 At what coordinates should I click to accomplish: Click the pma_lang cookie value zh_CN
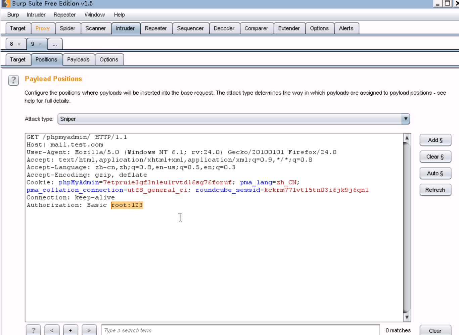click(x=286, y=182)
